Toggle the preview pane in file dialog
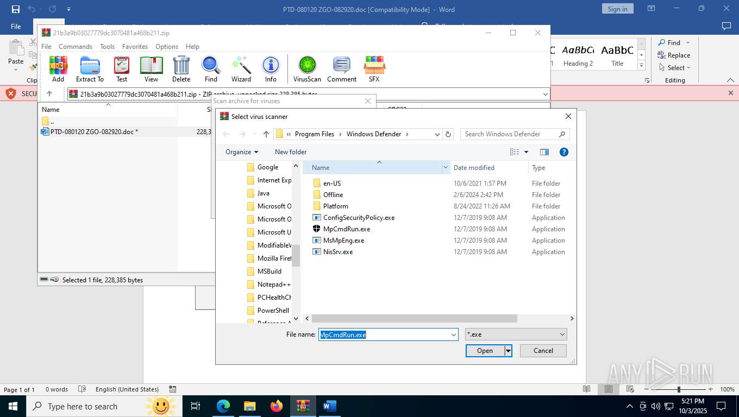 [544, 152]
